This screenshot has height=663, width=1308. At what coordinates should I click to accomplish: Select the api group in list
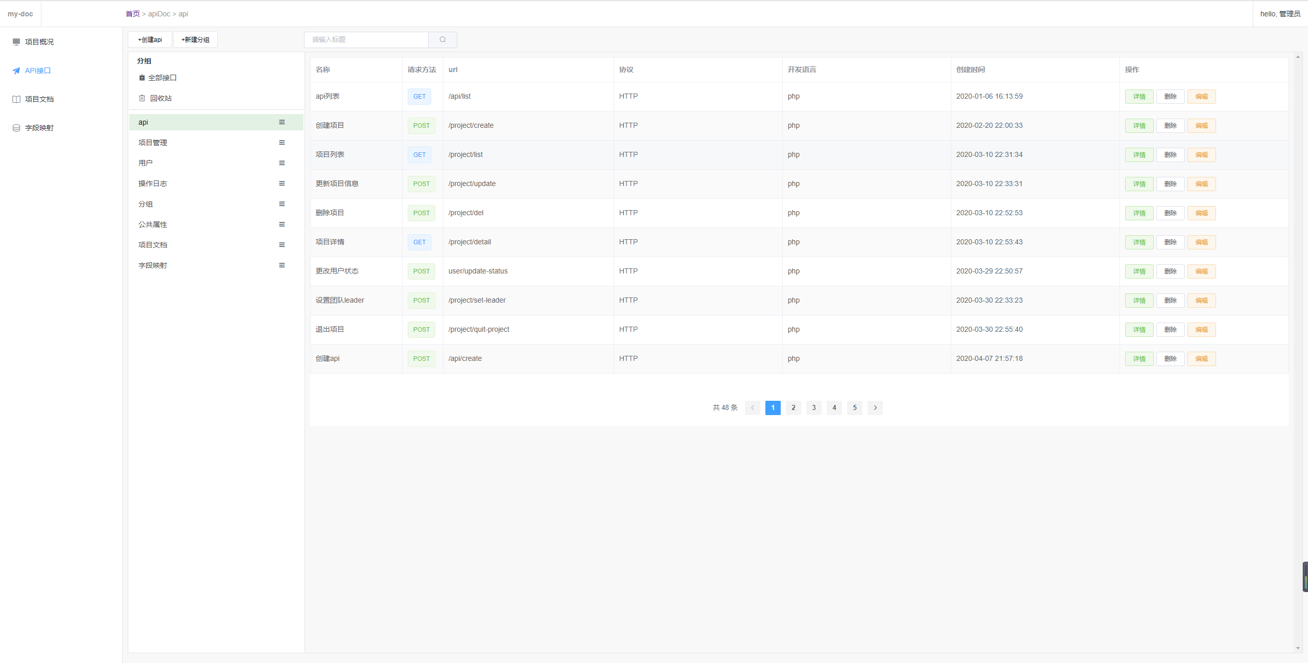[x=216, y=122]
